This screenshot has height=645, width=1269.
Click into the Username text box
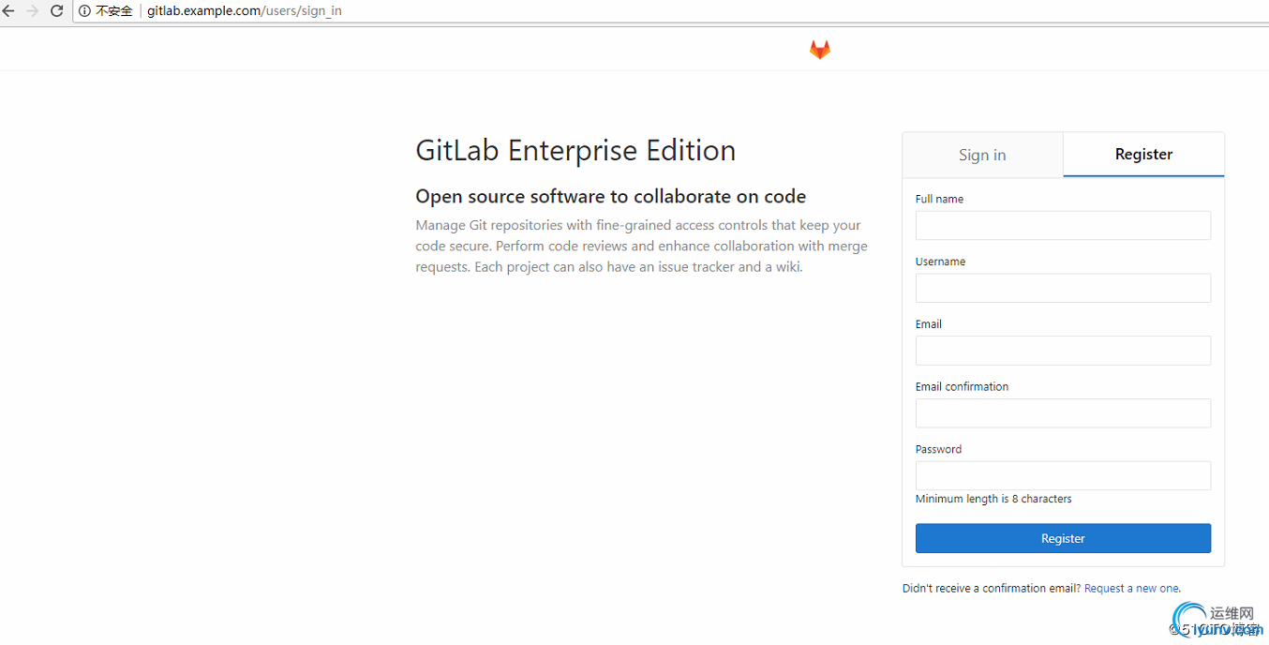(1063, 288)
